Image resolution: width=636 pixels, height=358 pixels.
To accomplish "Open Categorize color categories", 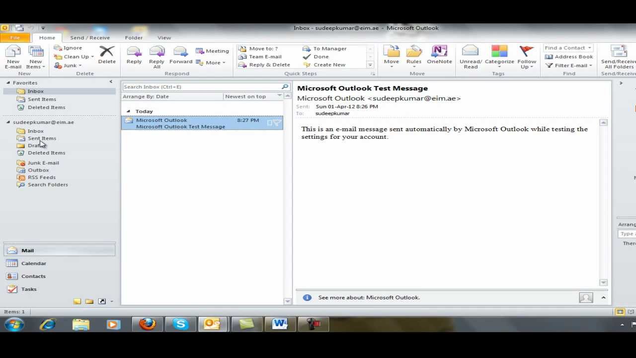I will (x=499, y=57).
